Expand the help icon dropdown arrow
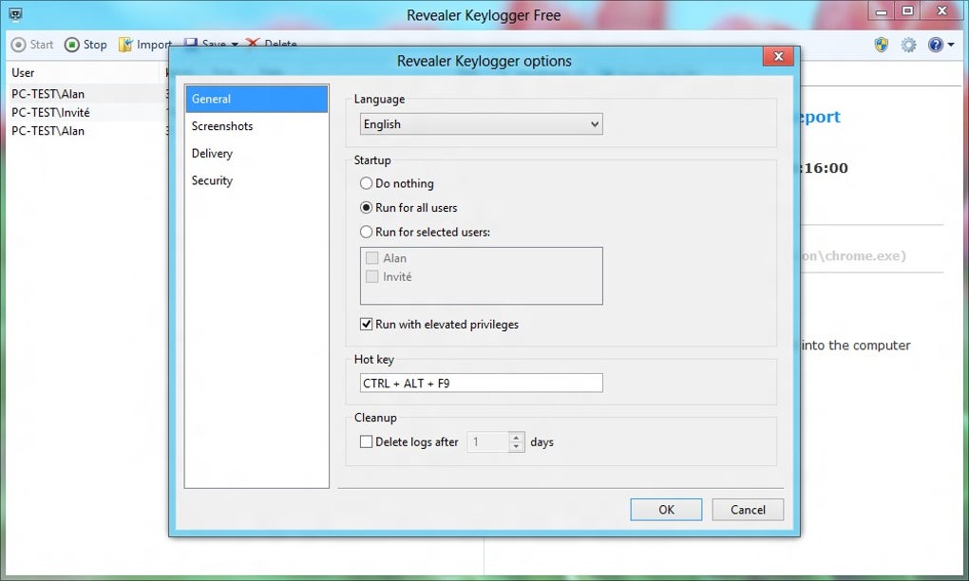The width and height of the screenshot is (969, 581). (x=950, y=45)
